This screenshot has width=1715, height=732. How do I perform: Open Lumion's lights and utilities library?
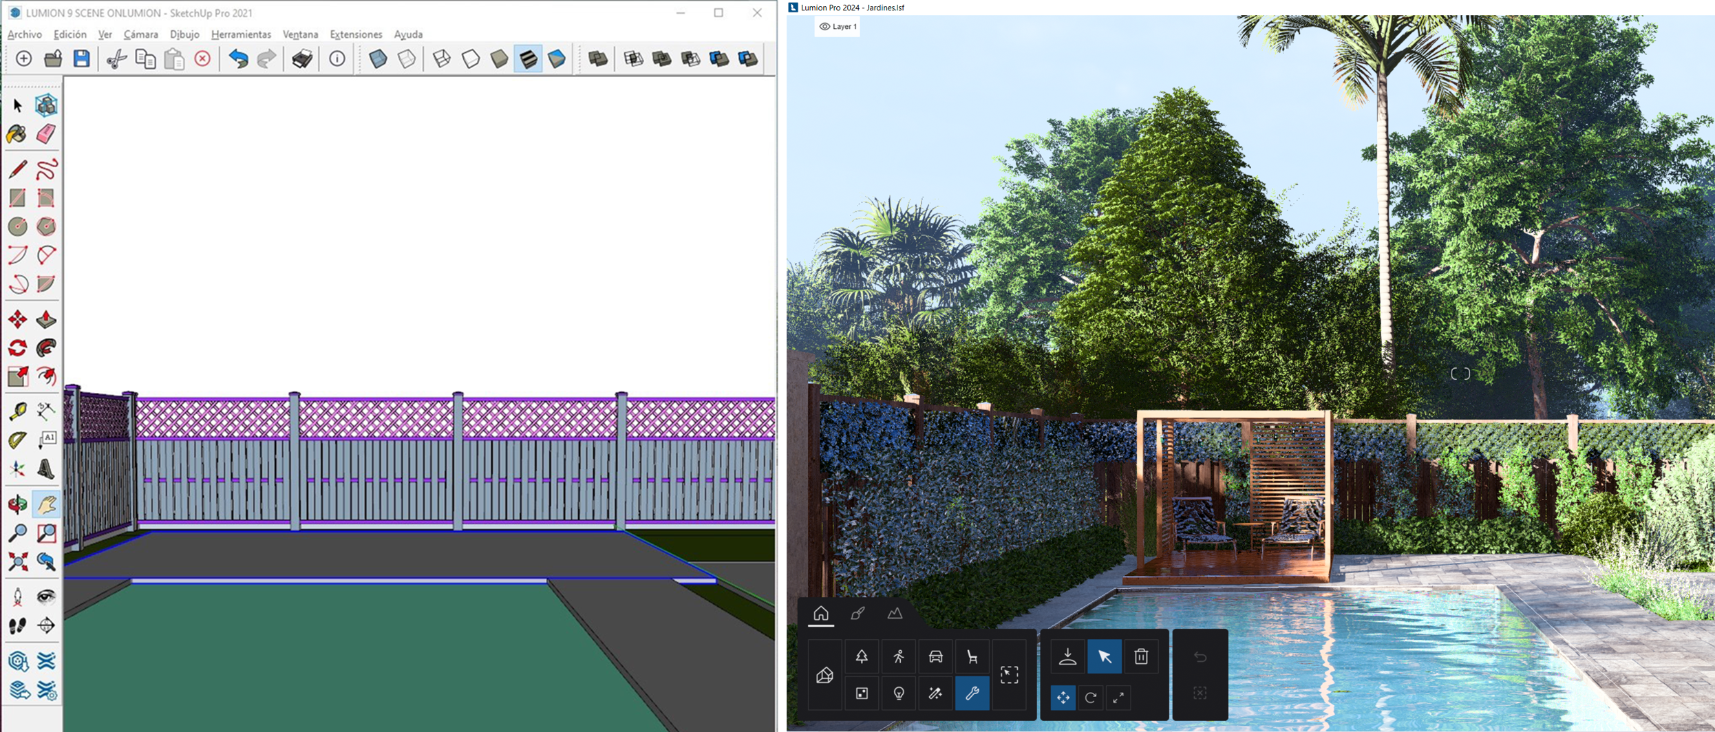(x=899, y=693)
